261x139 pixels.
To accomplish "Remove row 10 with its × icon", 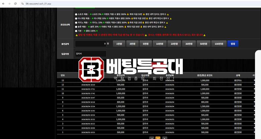I will pos(254,93).
